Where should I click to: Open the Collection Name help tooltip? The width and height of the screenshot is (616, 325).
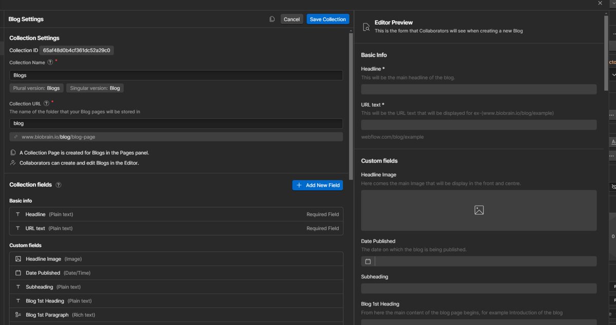pos(50,62)
